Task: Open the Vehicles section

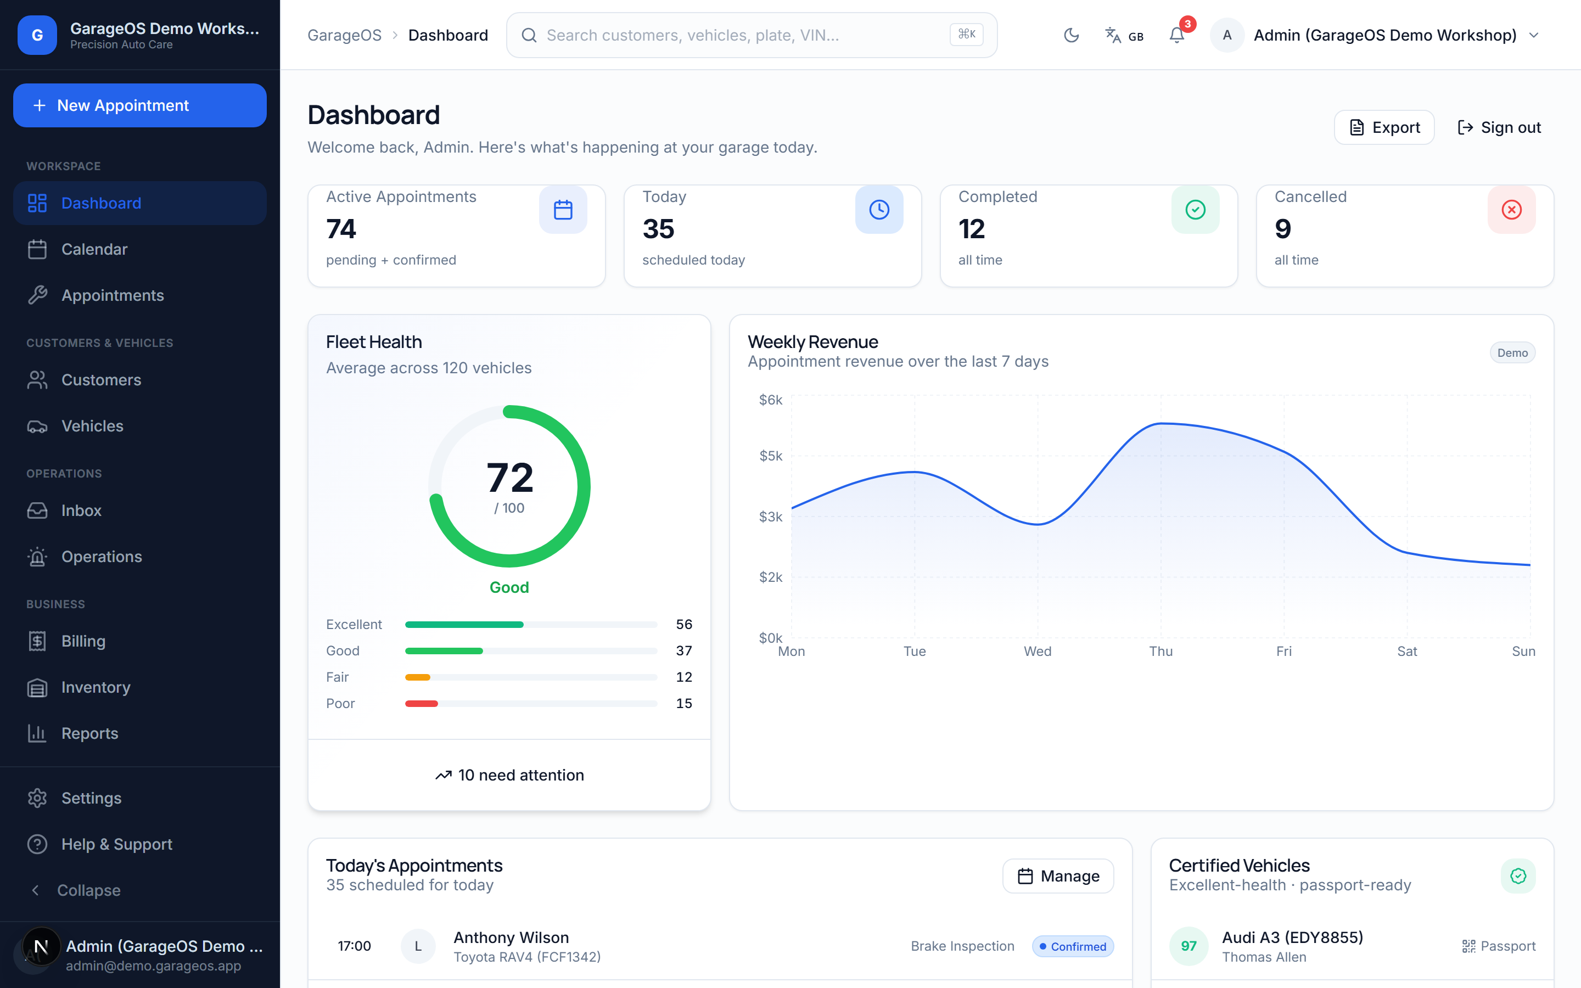Action: 140,426
